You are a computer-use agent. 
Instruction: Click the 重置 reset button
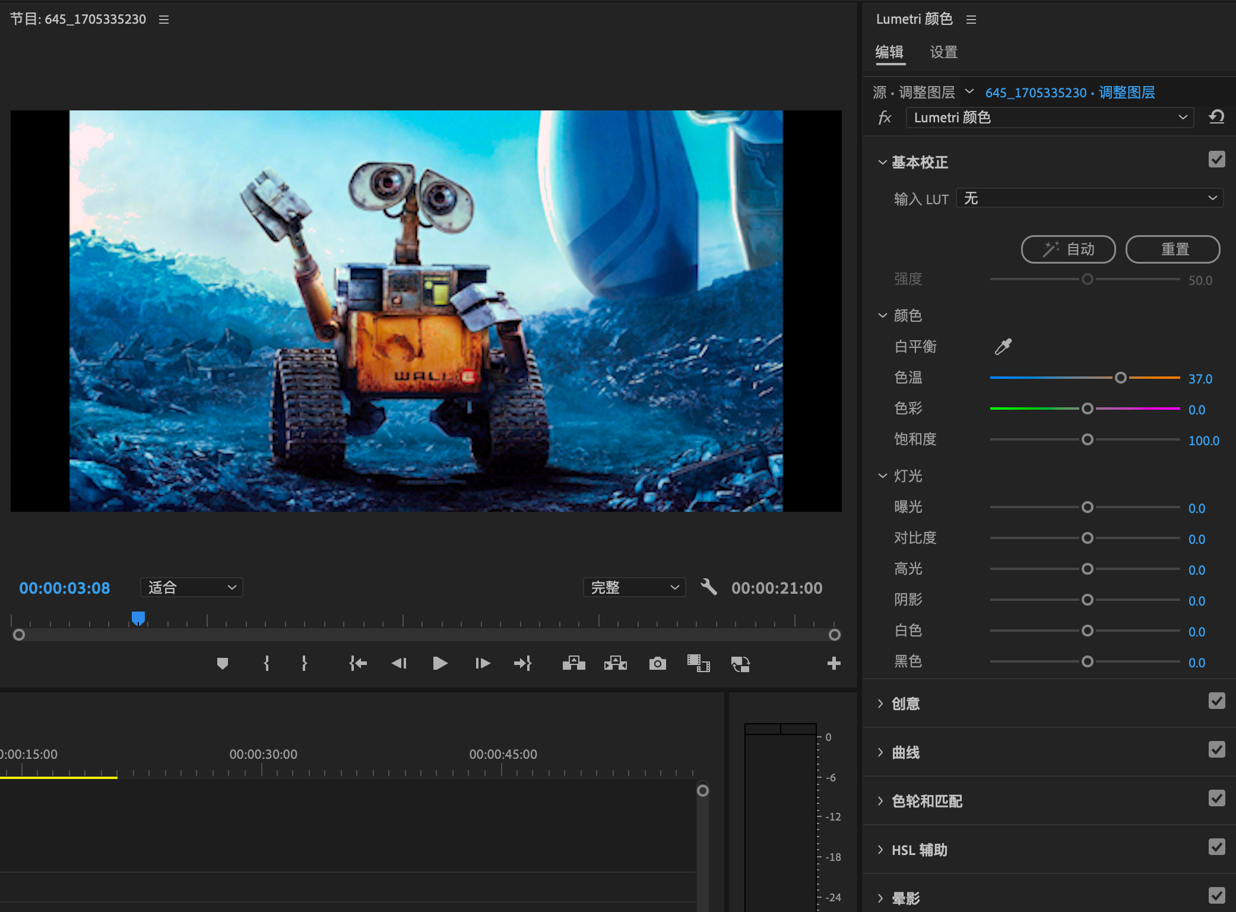point(1172,249)
